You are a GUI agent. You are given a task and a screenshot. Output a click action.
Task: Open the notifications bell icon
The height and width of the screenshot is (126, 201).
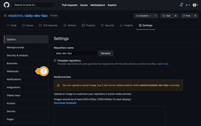pos(181,5)
